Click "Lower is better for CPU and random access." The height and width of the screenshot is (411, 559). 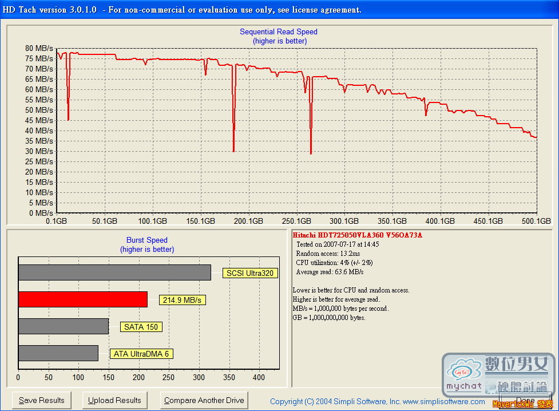coord(351,290)
